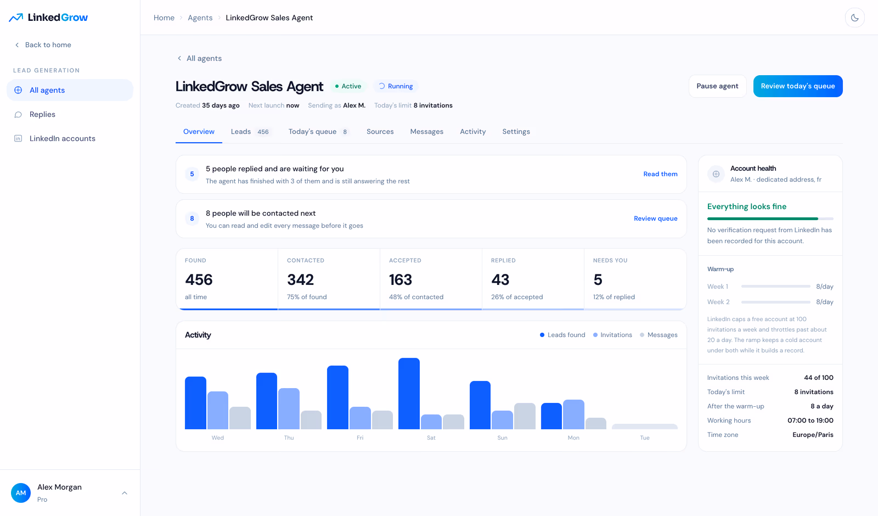This screenshot has width=878, height=516.
Task: Click the Back to home arrow icon
Action: (x=17, y=45)
